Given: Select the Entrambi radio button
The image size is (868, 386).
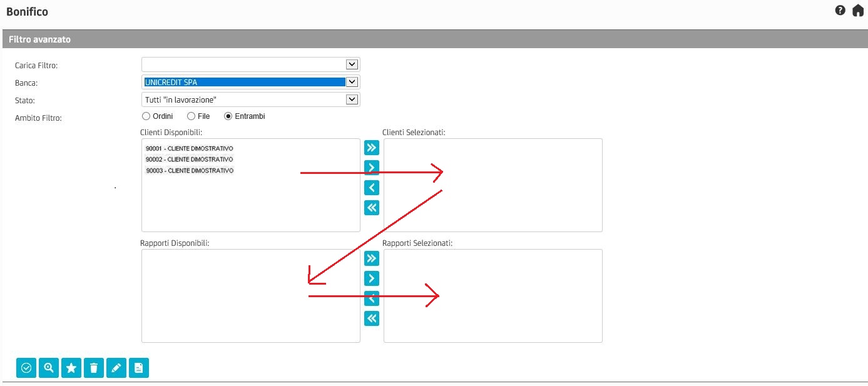Looking at the screenshot, I should click(228, 116).
